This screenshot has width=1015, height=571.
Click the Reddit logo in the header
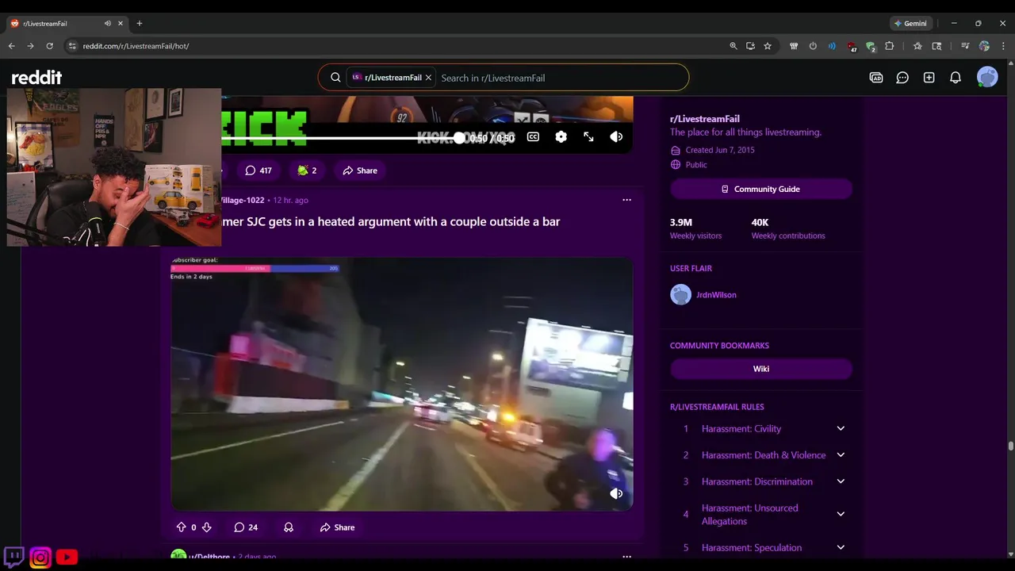[36, 77]
